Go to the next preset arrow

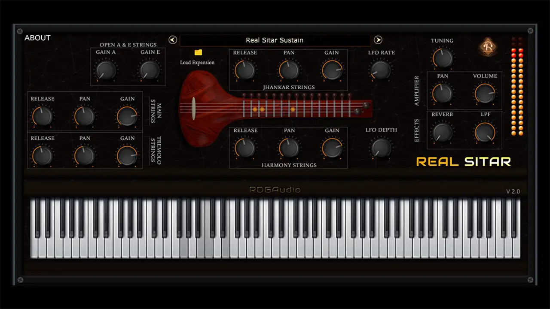point(378,40)
